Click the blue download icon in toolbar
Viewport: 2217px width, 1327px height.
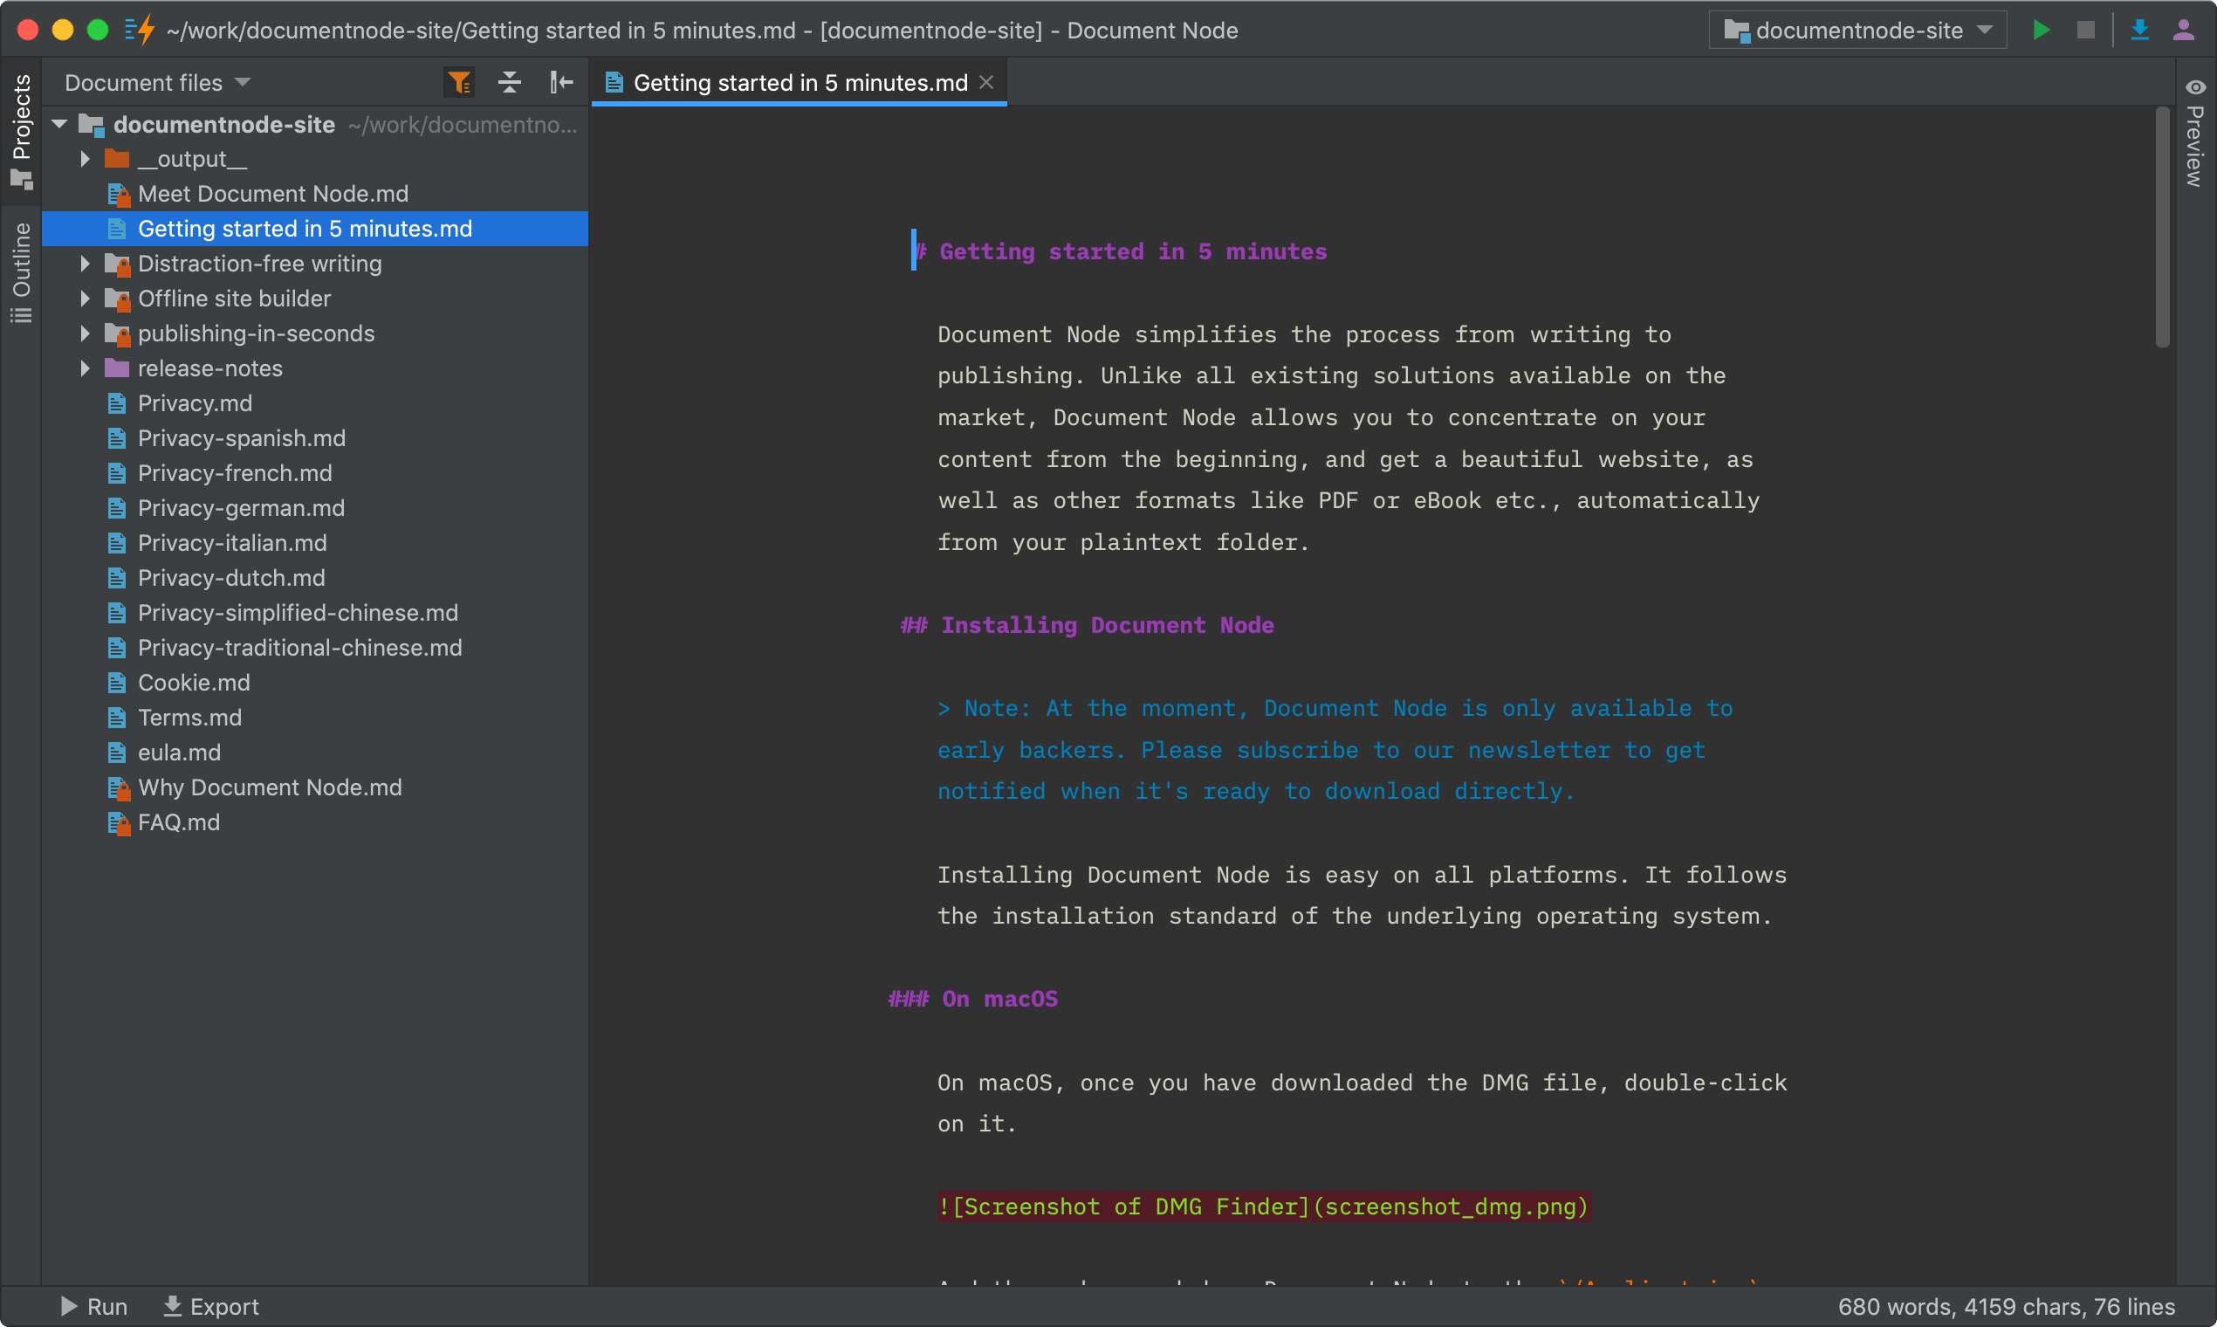[2139, 31]
